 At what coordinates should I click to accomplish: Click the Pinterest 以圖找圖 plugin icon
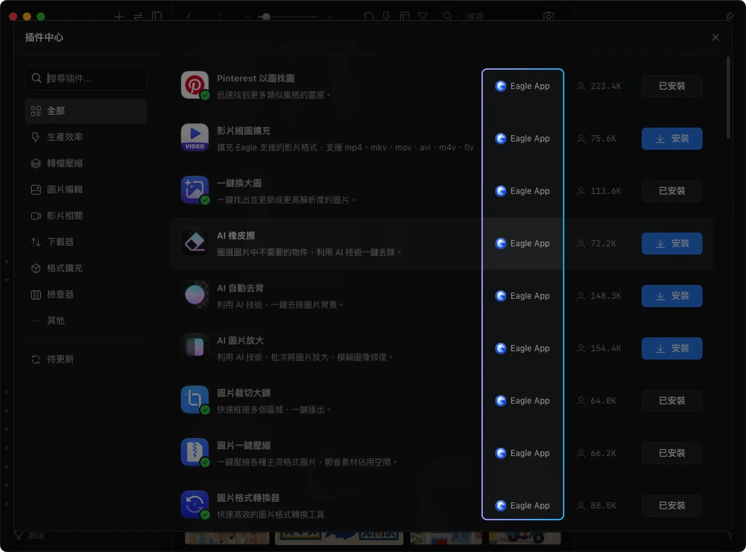point(195,85)
